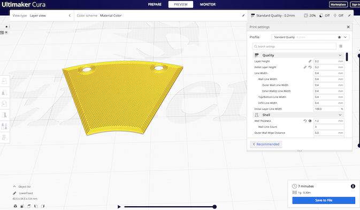Collapse the Object list

point(14,187)
